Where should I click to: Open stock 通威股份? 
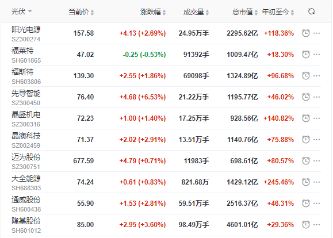26,199
